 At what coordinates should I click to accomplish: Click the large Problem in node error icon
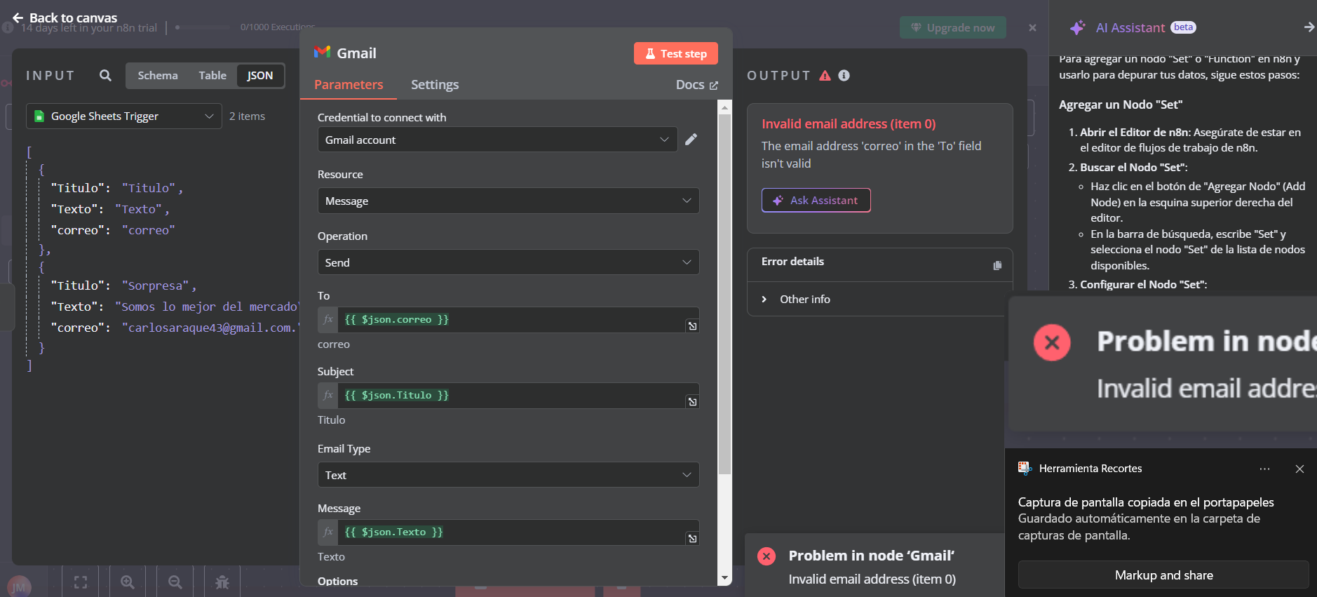point(1052,342)
